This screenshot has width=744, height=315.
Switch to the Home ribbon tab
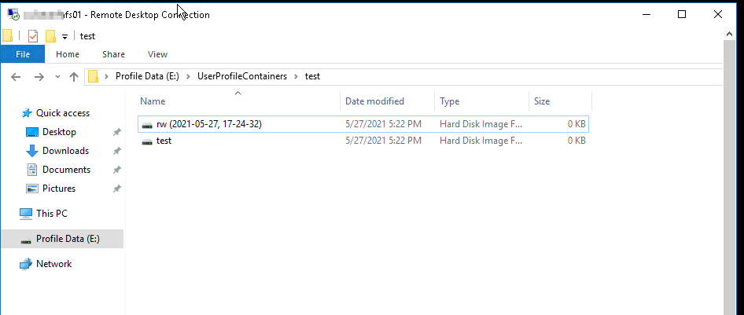pyautogui.click(x=68, y=54)
